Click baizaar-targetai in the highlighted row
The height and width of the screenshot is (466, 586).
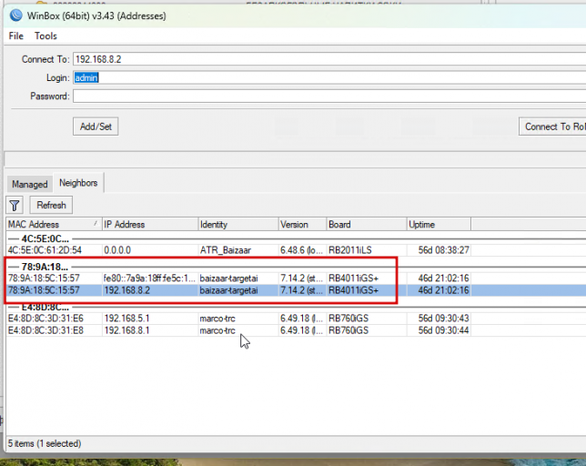coord(228,290)
